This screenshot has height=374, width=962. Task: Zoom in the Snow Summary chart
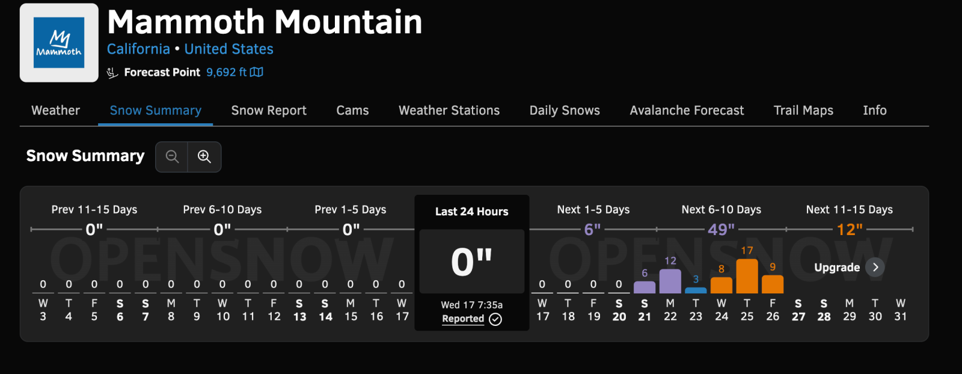tap(204, 157)
